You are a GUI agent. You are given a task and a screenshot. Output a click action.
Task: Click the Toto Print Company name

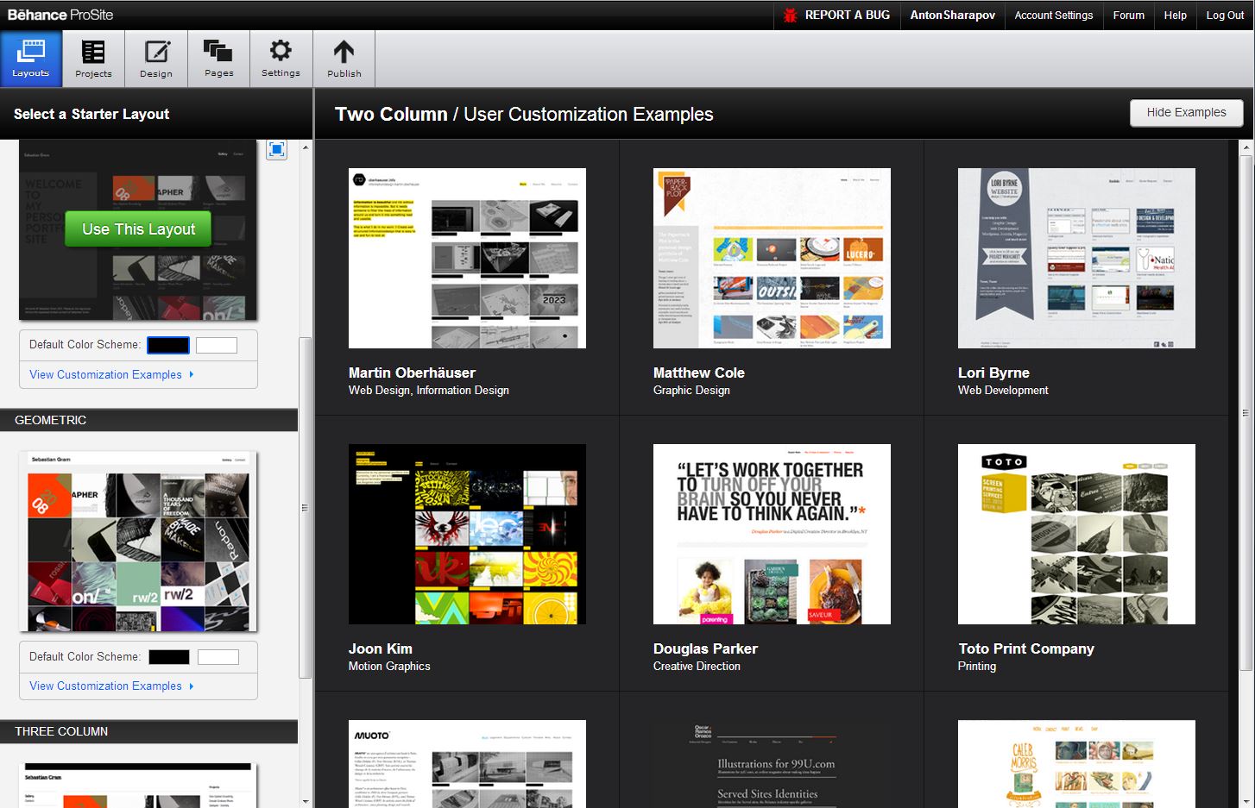click(1026, 648)
